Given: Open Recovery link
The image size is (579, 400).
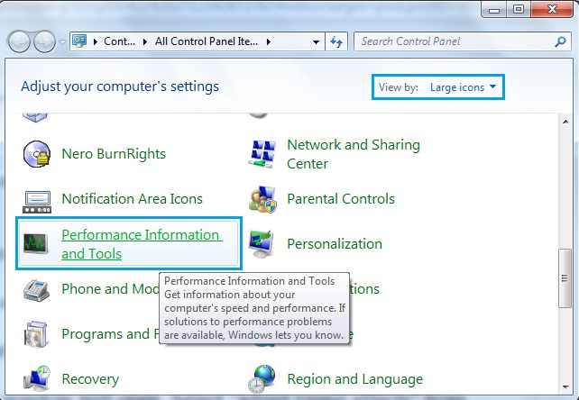Looking at the screenshot, I should coord(90,379).
